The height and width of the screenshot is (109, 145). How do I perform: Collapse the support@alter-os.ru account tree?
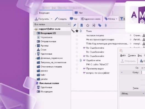tap(34, 29)
